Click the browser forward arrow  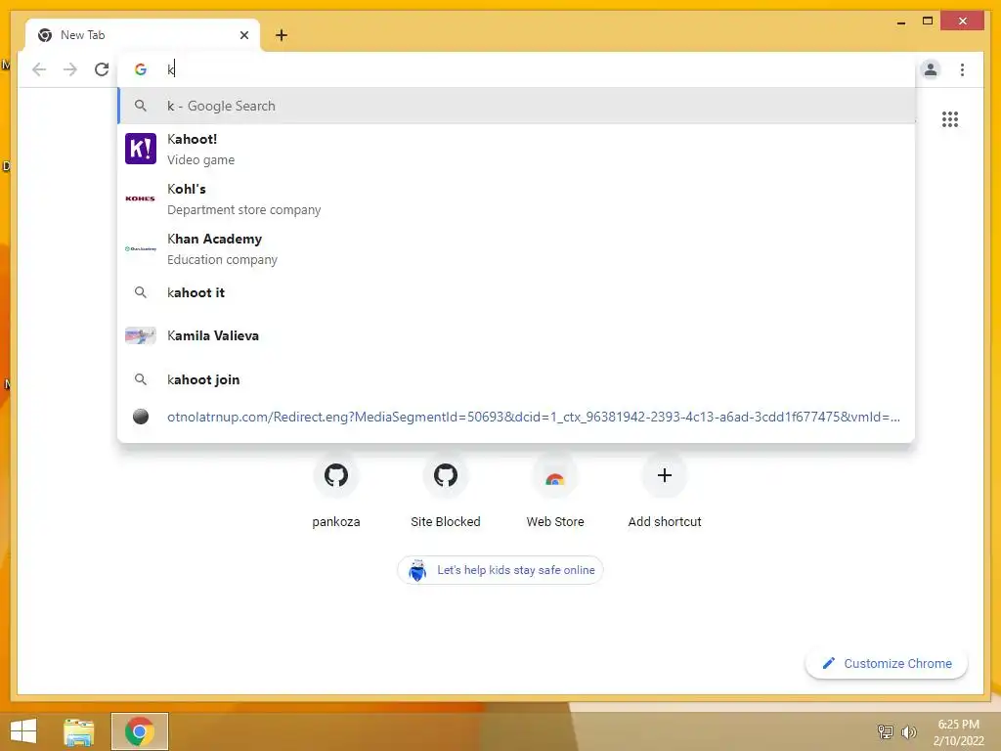pyautogui.click(x=70, y=69)
